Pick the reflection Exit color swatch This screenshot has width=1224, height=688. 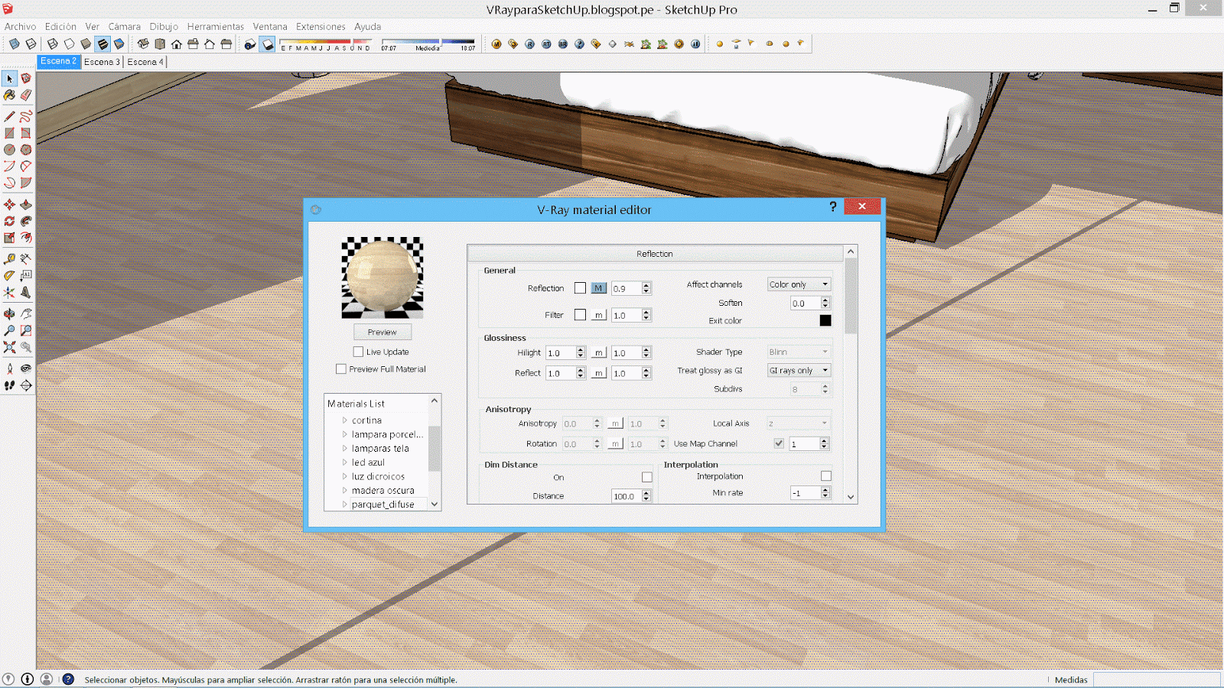(x=825, y=320)
